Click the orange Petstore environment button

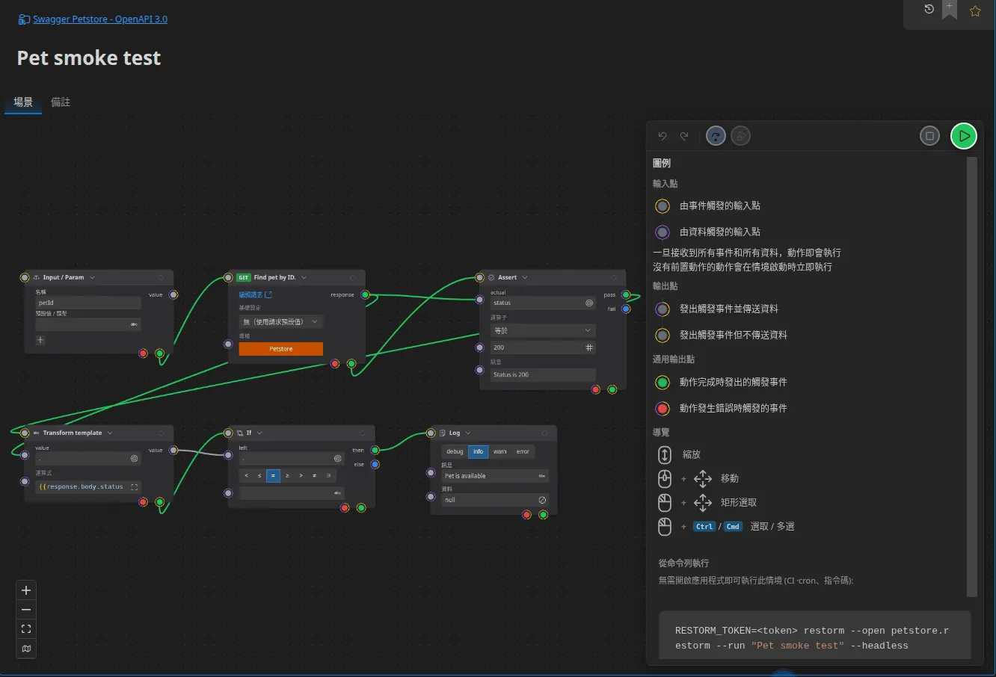tap(281, 349)
